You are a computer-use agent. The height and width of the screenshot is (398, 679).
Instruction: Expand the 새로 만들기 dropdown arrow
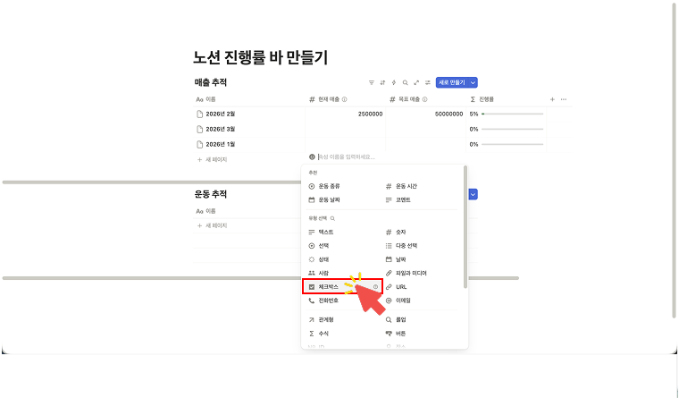click(x=473, y=82)
